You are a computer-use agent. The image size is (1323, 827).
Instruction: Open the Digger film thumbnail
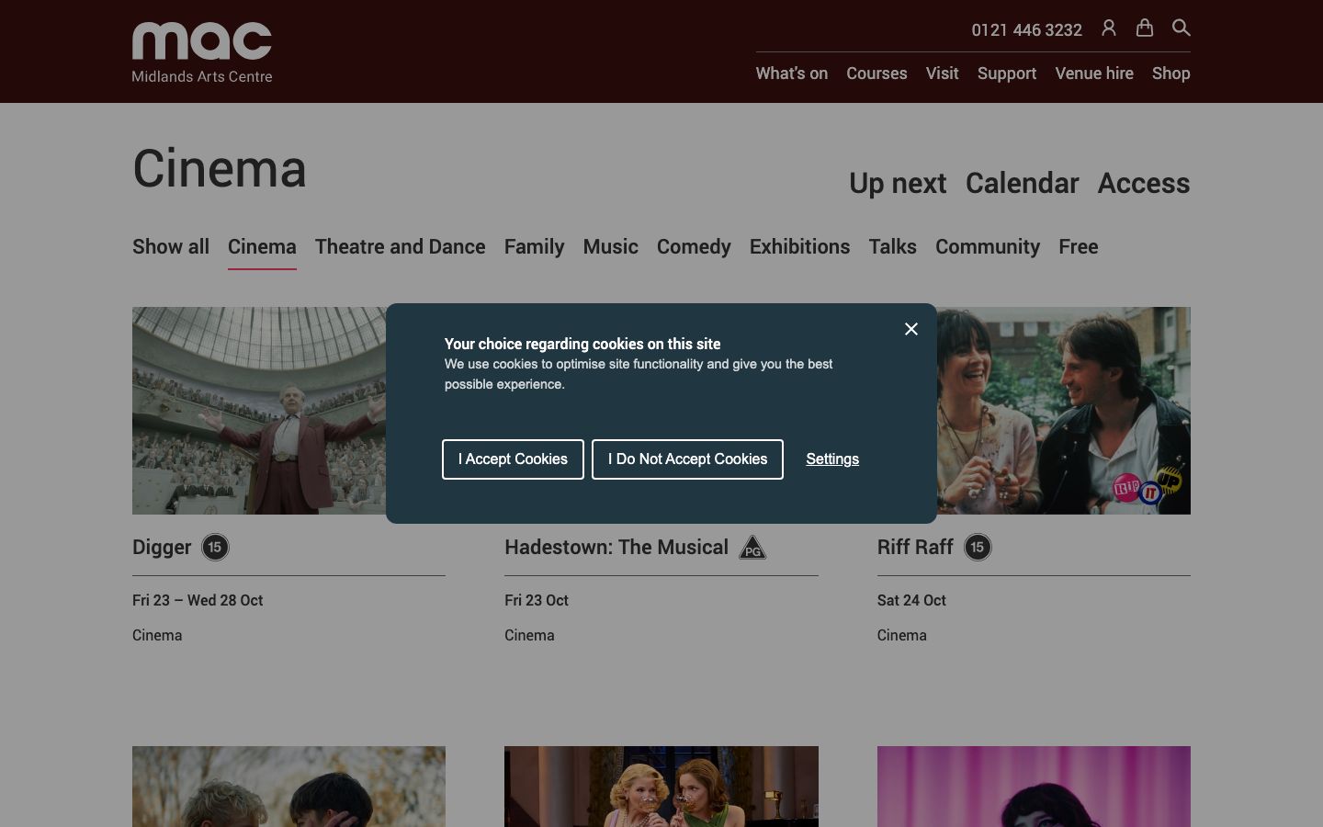tap(259, 411)
